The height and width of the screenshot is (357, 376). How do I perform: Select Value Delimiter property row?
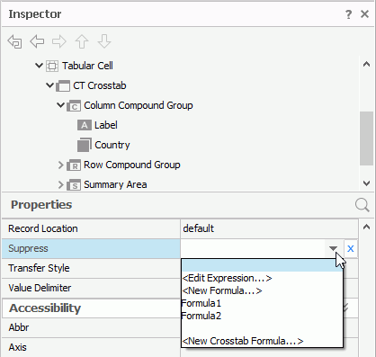point(91,288)
